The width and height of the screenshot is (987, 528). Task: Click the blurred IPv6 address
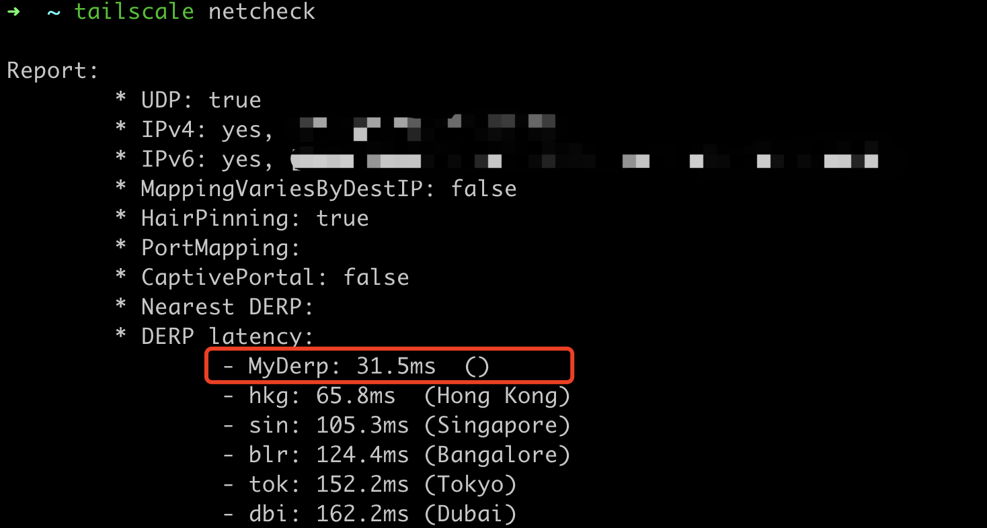tap(585, 160)
